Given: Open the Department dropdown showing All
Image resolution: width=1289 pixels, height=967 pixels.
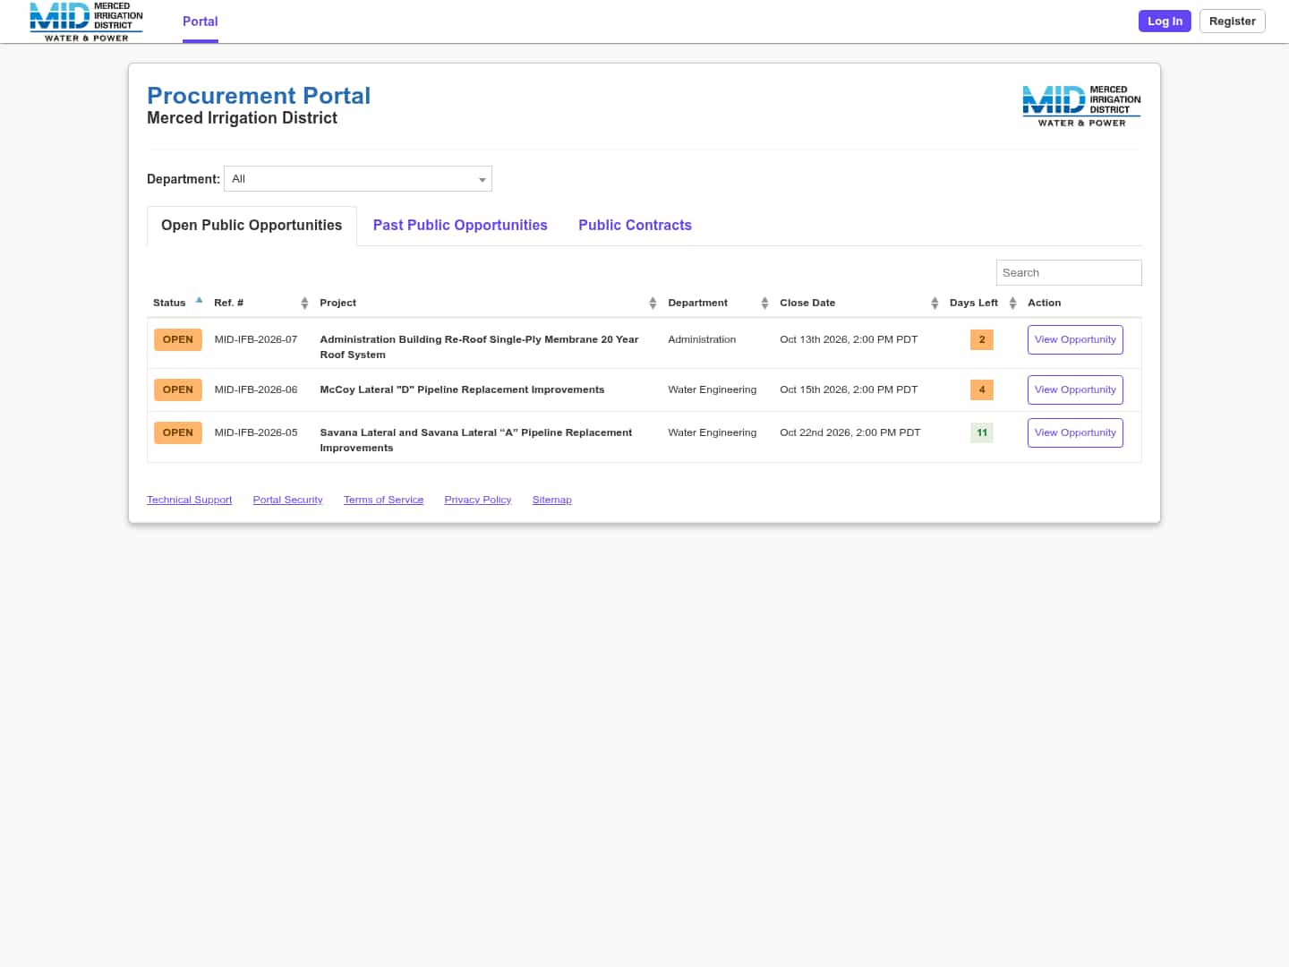Looking at the screenshot, I should pyautogui.click(x=358, y=179).
